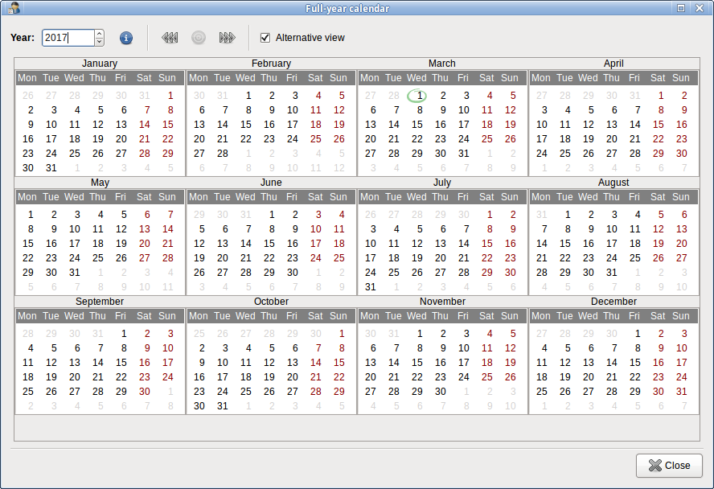Increase year with spinner up arrow
The width and height of the screenshot is (714, 489).
[x=99, y=34]
